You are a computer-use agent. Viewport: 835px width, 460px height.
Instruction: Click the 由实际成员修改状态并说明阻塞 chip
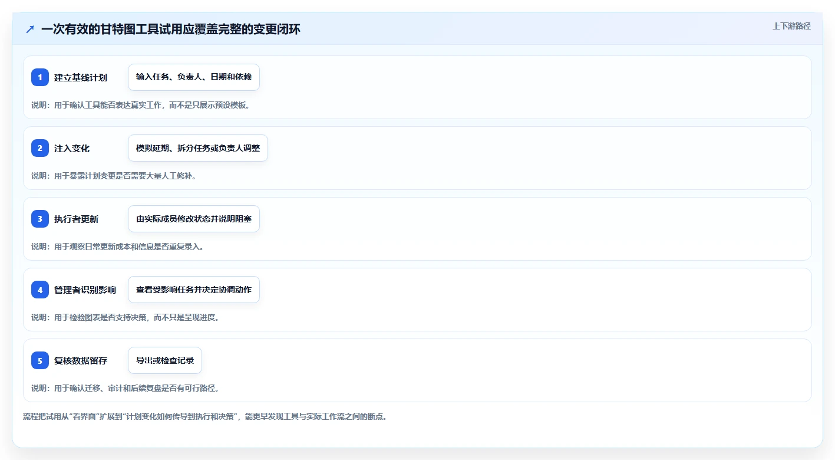194,219
